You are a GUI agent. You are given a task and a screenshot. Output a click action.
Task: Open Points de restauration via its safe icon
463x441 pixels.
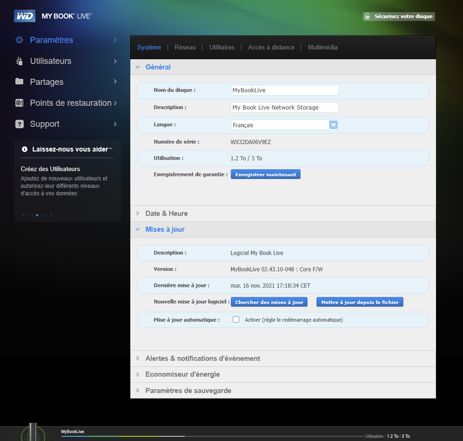(19, 103)
